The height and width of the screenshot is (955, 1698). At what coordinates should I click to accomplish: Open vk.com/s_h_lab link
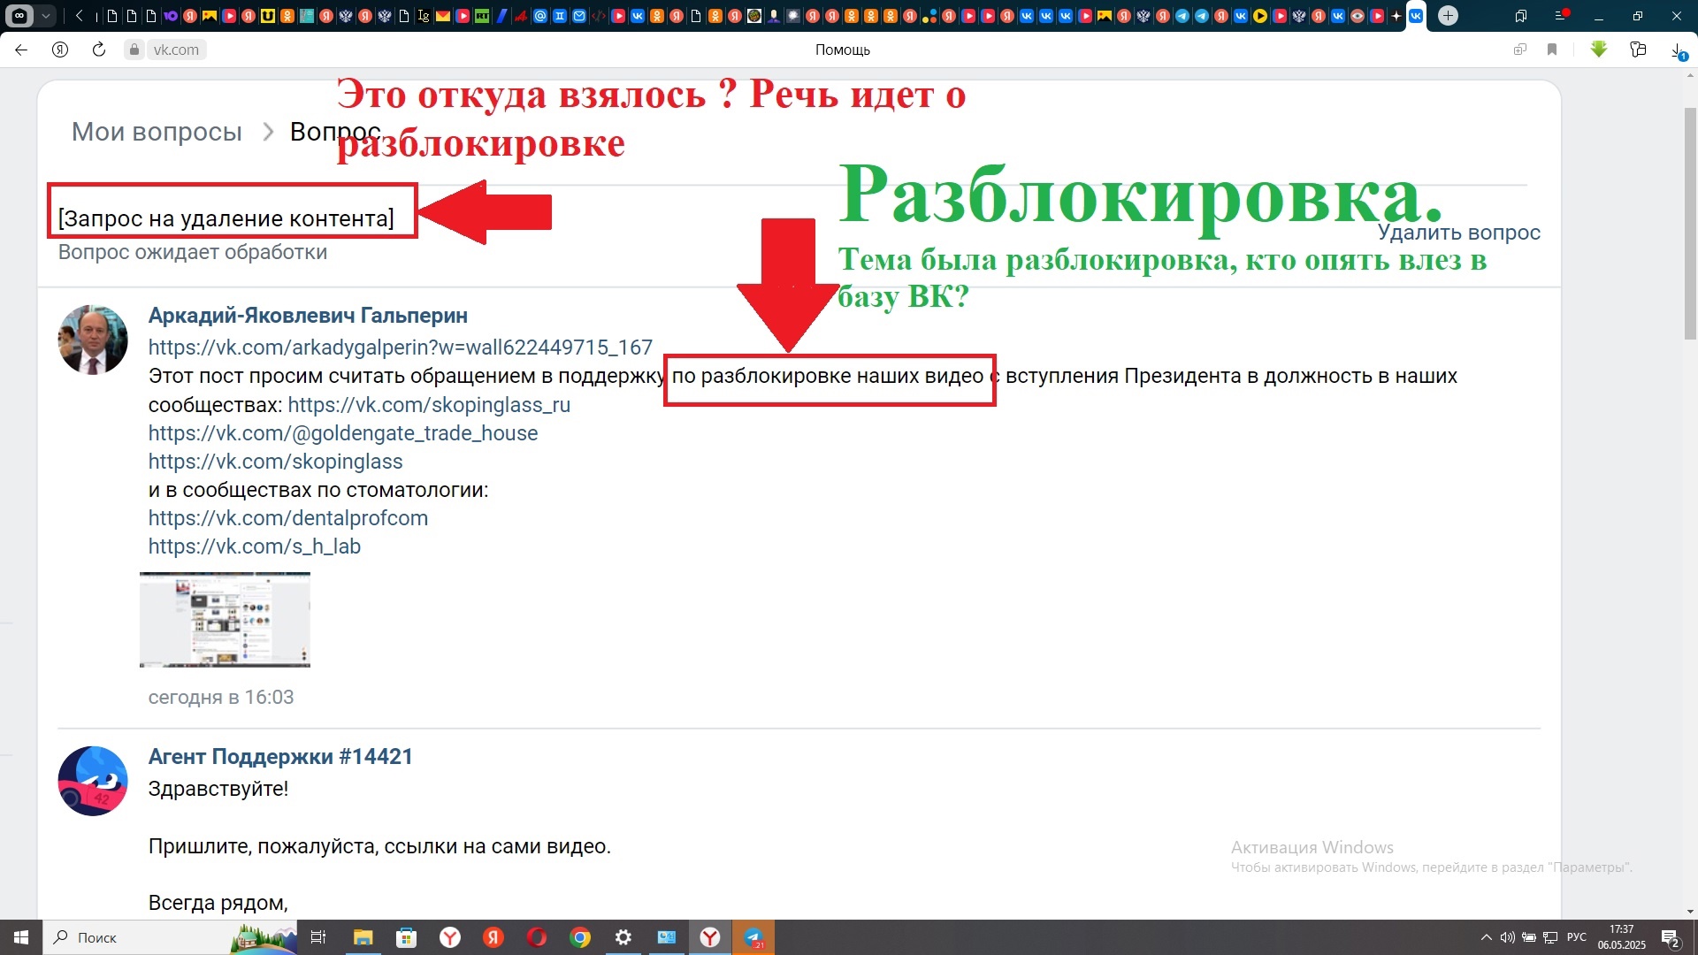pyautogui.click(x=255, y=546)
